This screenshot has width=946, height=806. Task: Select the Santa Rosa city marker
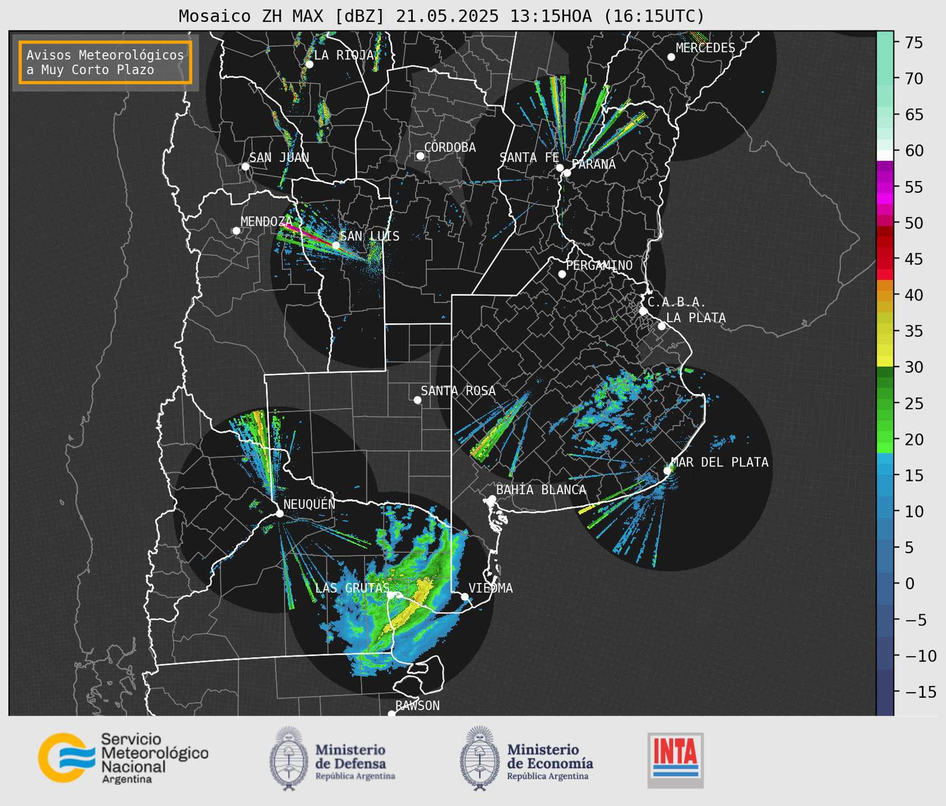click(x=417, y=400)
